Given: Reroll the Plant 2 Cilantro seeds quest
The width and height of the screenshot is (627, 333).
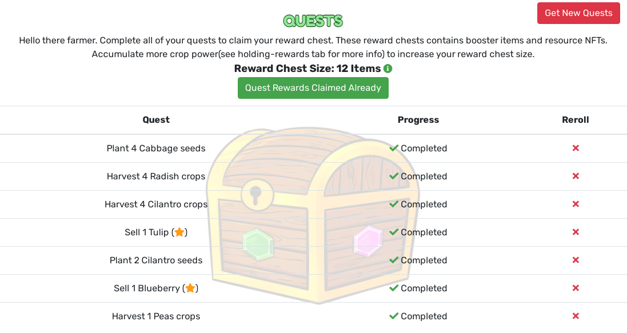Looking at the screenshot, I should coord(576,260).
